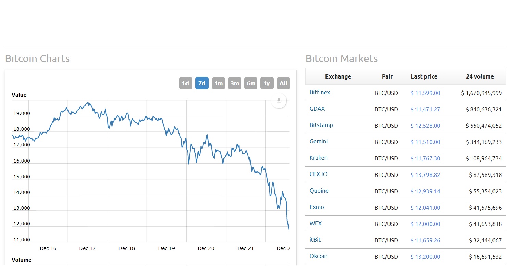The width and height of the screenshot is (512, 266).
Task: Show the 6m chart range
Action: pyautogui.click(x=251, y=83)
